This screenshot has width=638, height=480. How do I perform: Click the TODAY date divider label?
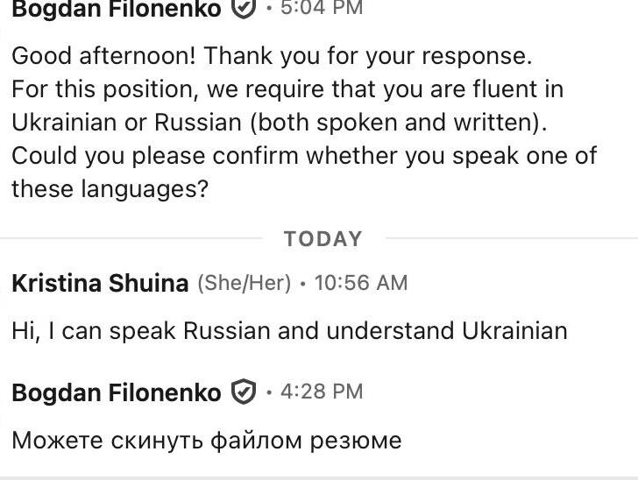(x=323, y=238)
